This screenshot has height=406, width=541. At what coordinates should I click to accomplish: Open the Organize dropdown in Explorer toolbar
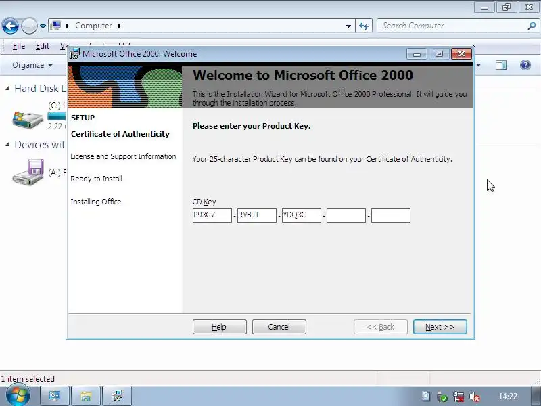tap(32, 65)
